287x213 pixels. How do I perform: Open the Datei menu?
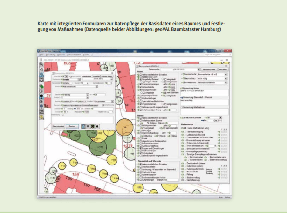[40, 55]
